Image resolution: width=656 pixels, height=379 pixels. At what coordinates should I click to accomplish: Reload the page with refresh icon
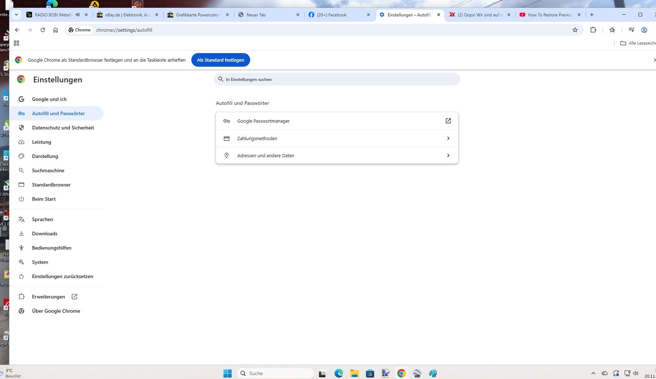(43, 30)
